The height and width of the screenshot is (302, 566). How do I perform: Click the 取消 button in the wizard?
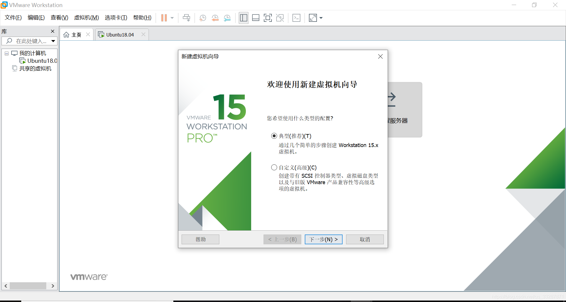click(365, 239)
